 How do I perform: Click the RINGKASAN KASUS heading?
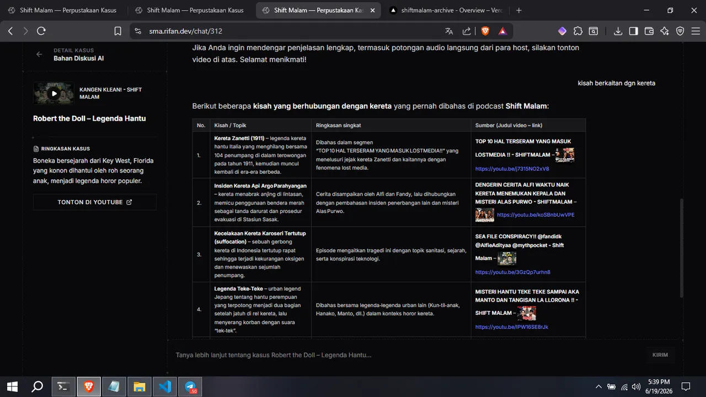(65, 149)
